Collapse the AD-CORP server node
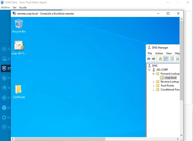 tap(149, 70)
